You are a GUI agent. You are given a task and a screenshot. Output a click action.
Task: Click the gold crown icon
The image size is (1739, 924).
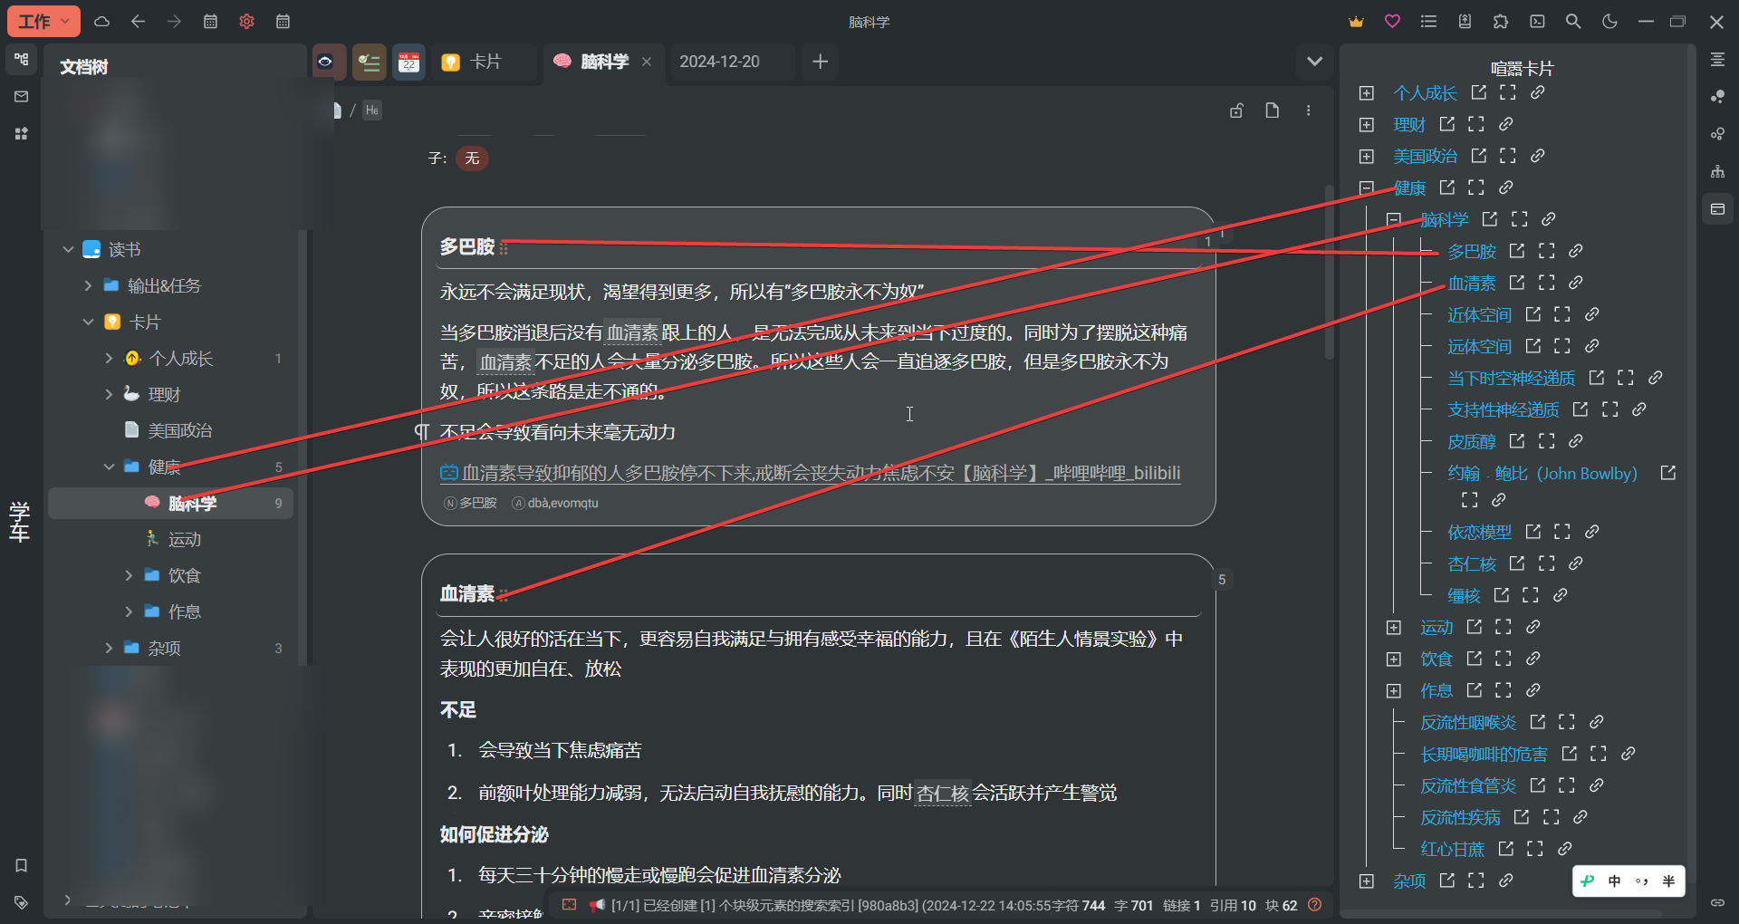coord(1356,22)
